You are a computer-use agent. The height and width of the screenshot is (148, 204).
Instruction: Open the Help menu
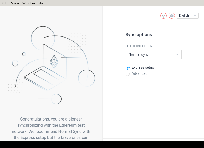pos(43,3)
